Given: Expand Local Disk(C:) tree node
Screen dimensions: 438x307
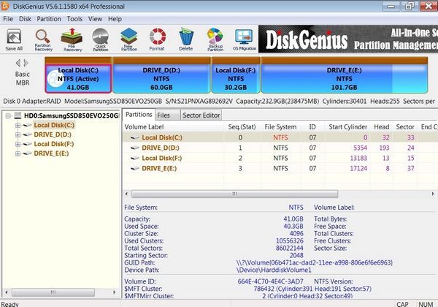Looking at the screenshot, I should (18, 125).
